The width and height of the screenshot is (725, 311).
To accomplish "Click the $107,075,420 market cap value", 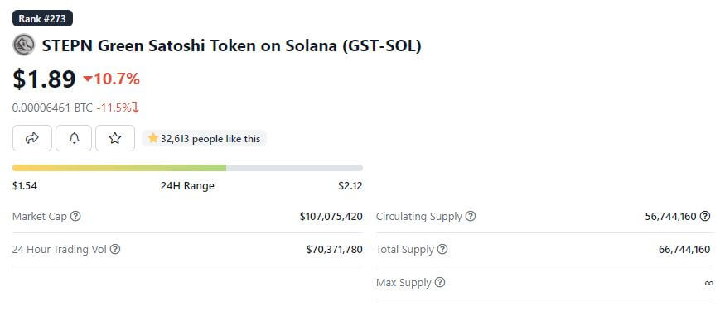I will (331, 216).
